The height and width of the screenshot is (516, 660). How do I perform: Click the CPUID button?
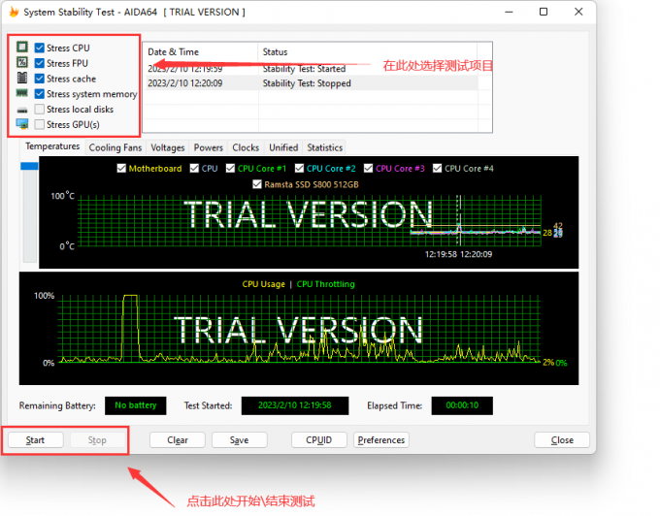pos(318,439)
